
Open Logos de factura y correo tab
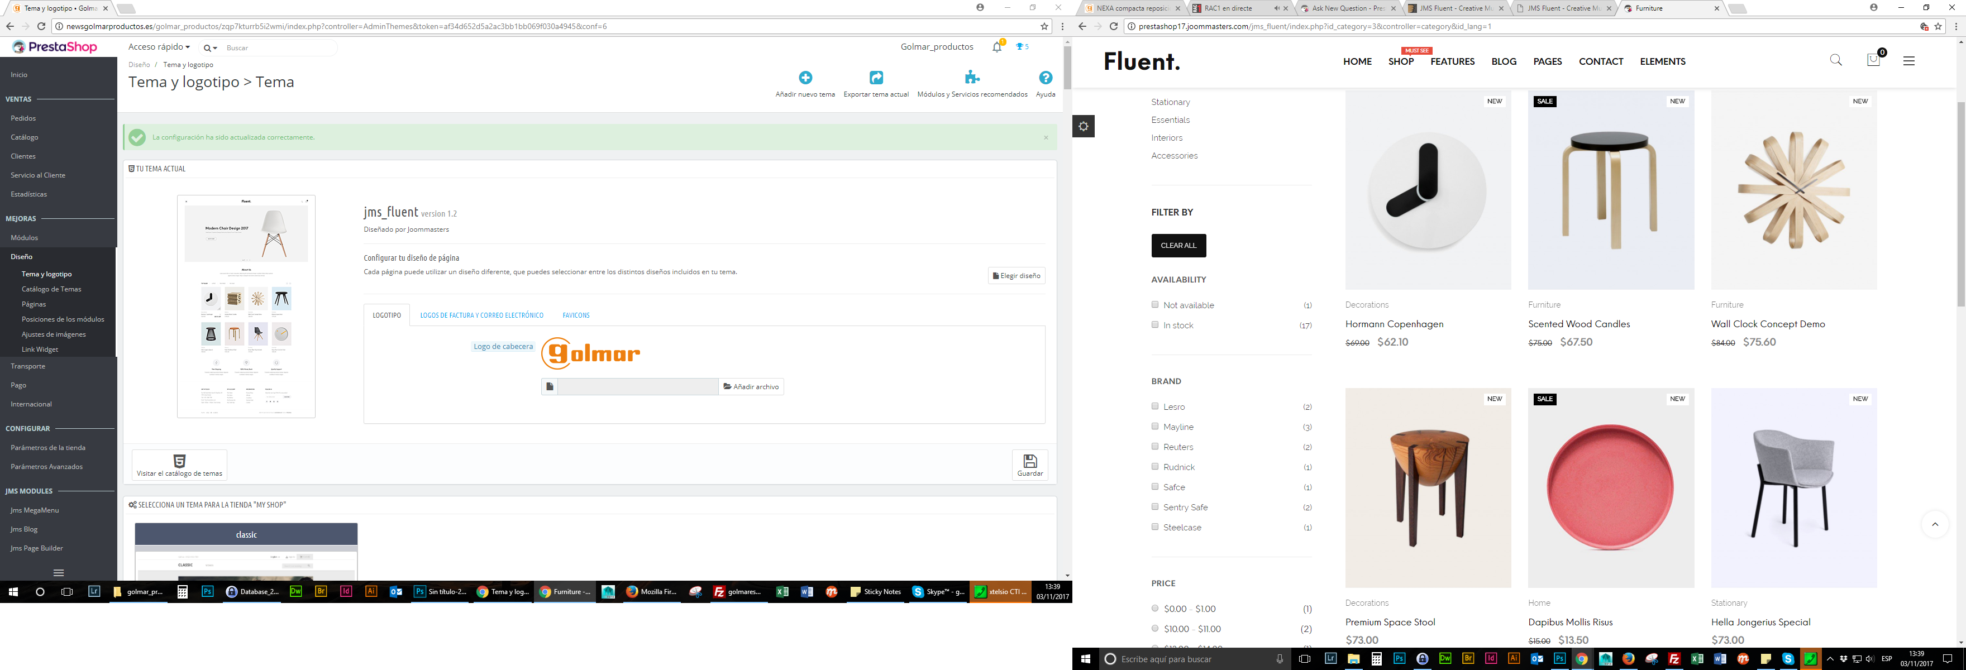click(481, 315)
